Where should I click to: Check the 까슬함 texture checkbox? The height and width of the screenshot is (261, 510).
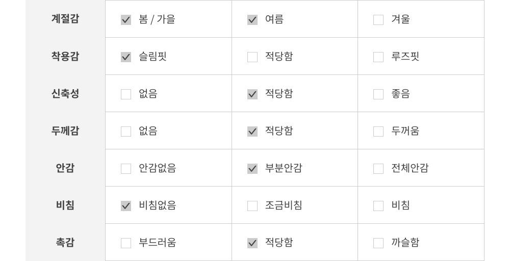(x=378, y=243)
